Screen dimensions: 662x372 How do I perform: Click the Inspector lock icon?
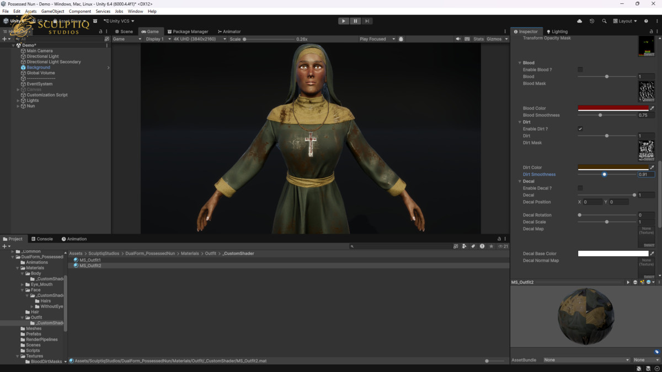point(651,31)
